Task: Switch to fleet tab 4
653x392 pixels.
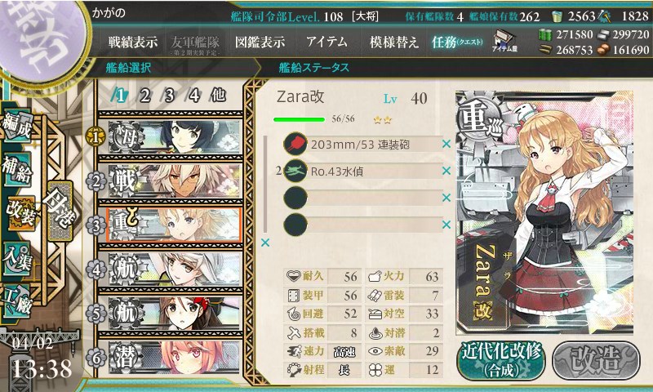Action: [x=194, y=96]
